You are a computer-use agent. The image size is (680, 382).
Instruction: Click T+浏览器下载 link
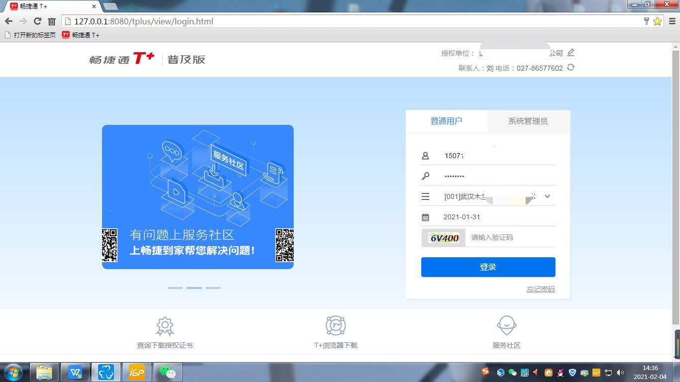click(336, 345)
